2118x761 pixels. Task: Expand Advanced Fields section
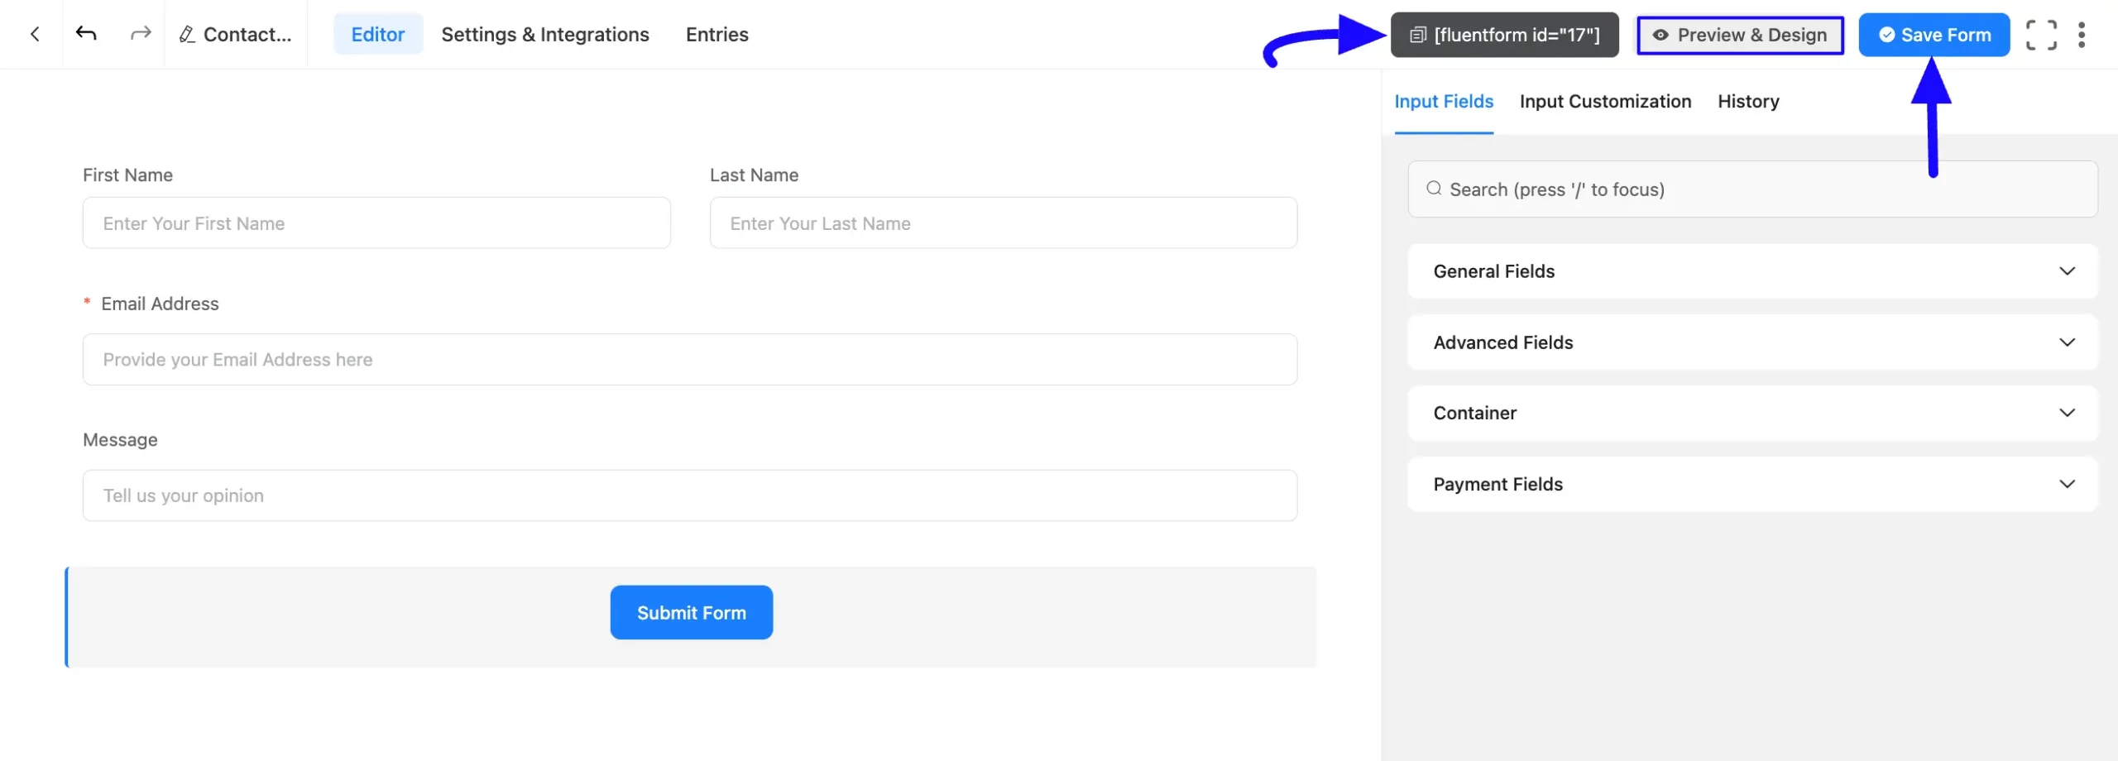[1752, 342]
